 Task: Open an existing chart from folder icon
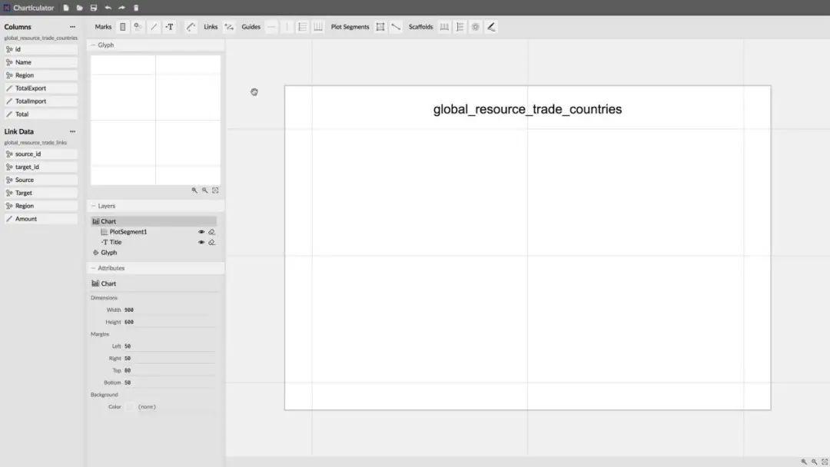point(79,8)
